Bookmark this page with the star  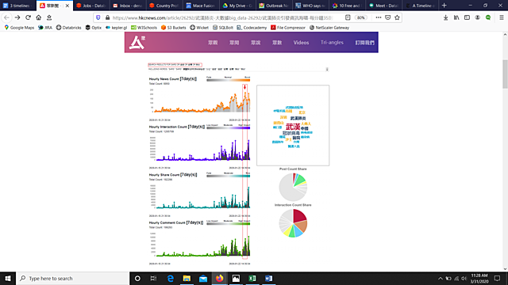[x=397, y=17]
